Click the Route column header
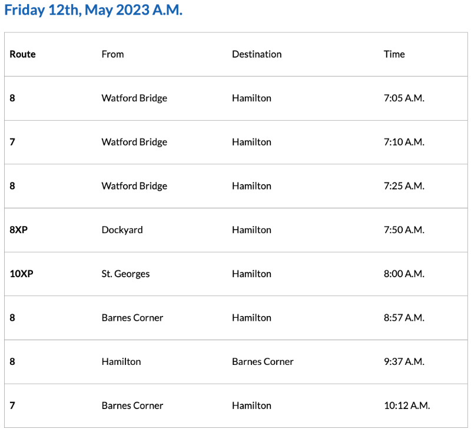 (22, 54)
